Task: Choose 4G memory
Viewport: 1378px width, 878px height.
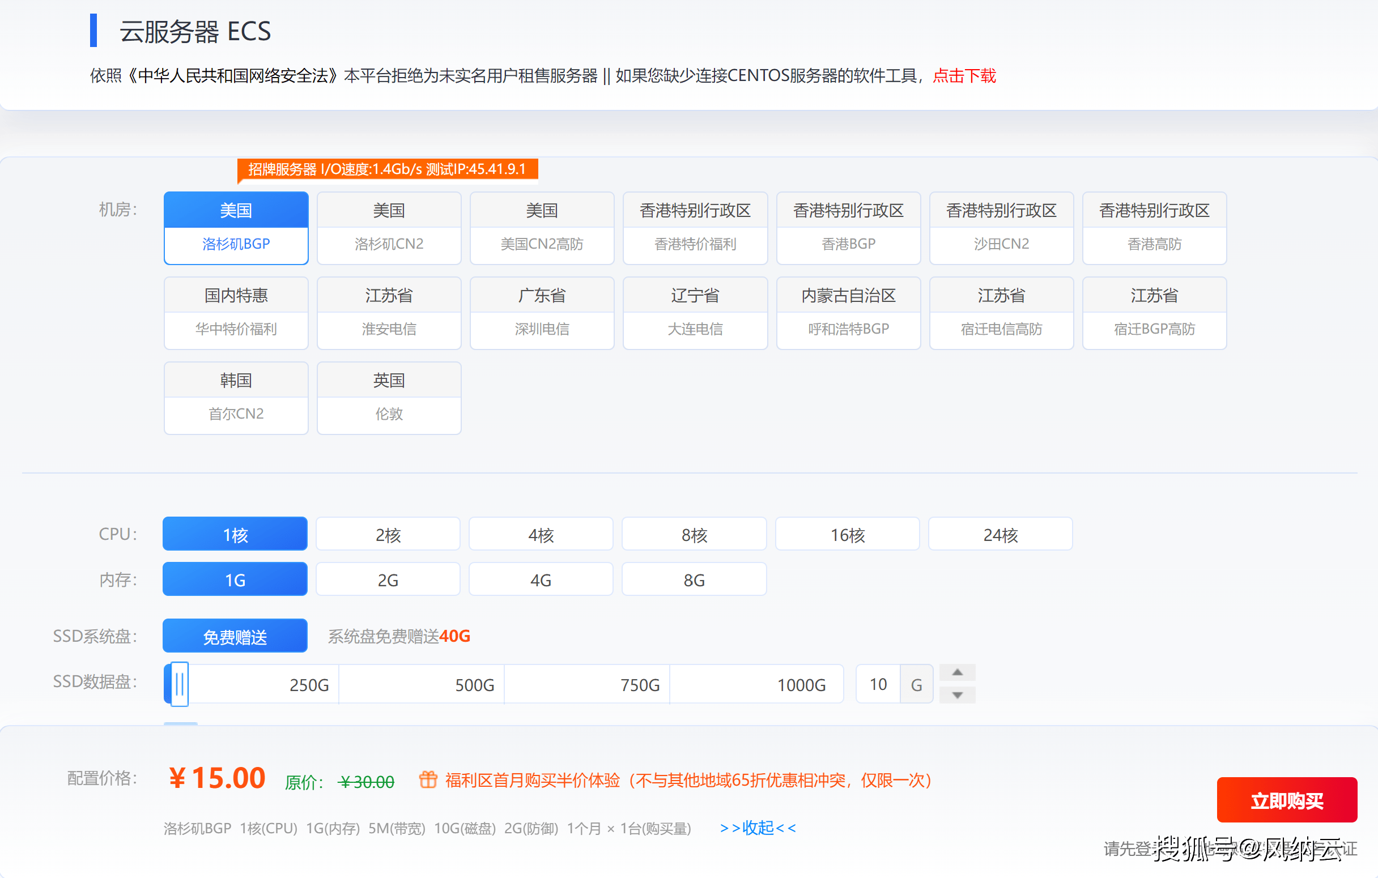Action: [x=541, y=579]
